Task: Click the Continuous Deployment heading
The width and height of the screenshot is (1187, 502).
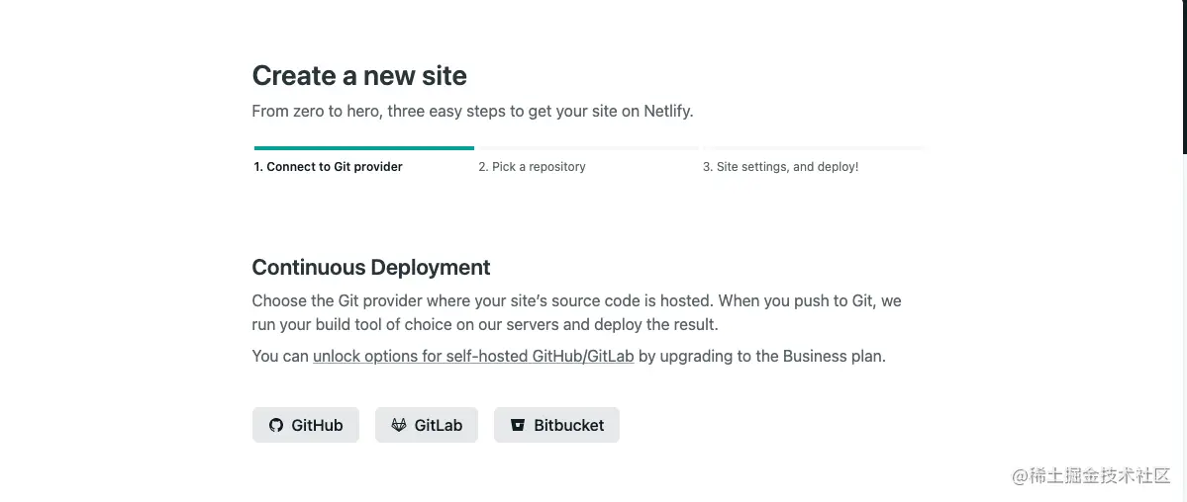Action: [371, 267]
